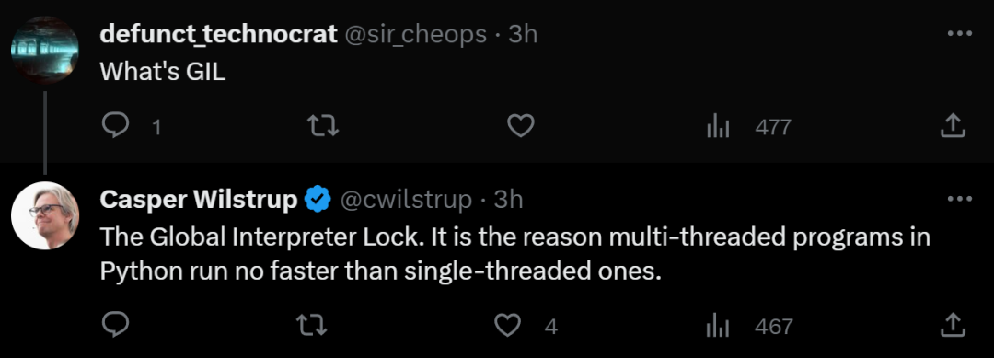Image resolution: width=994 pixels, height=358 pixels.
Task: Visit the @cwilstrup handle
Action: 407,200
